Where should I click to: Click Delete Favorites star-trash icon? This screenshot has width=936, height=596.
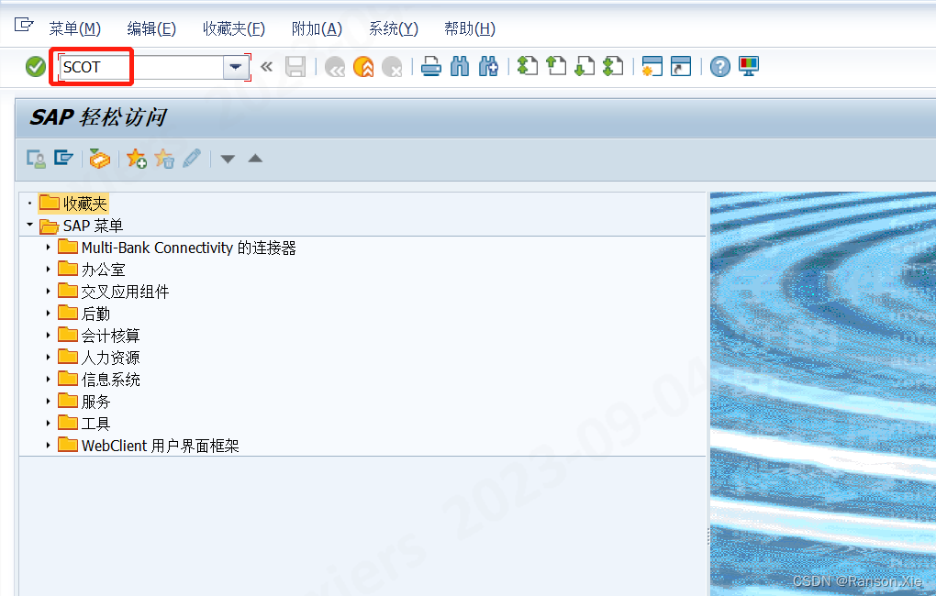click(x=164, y=159)
